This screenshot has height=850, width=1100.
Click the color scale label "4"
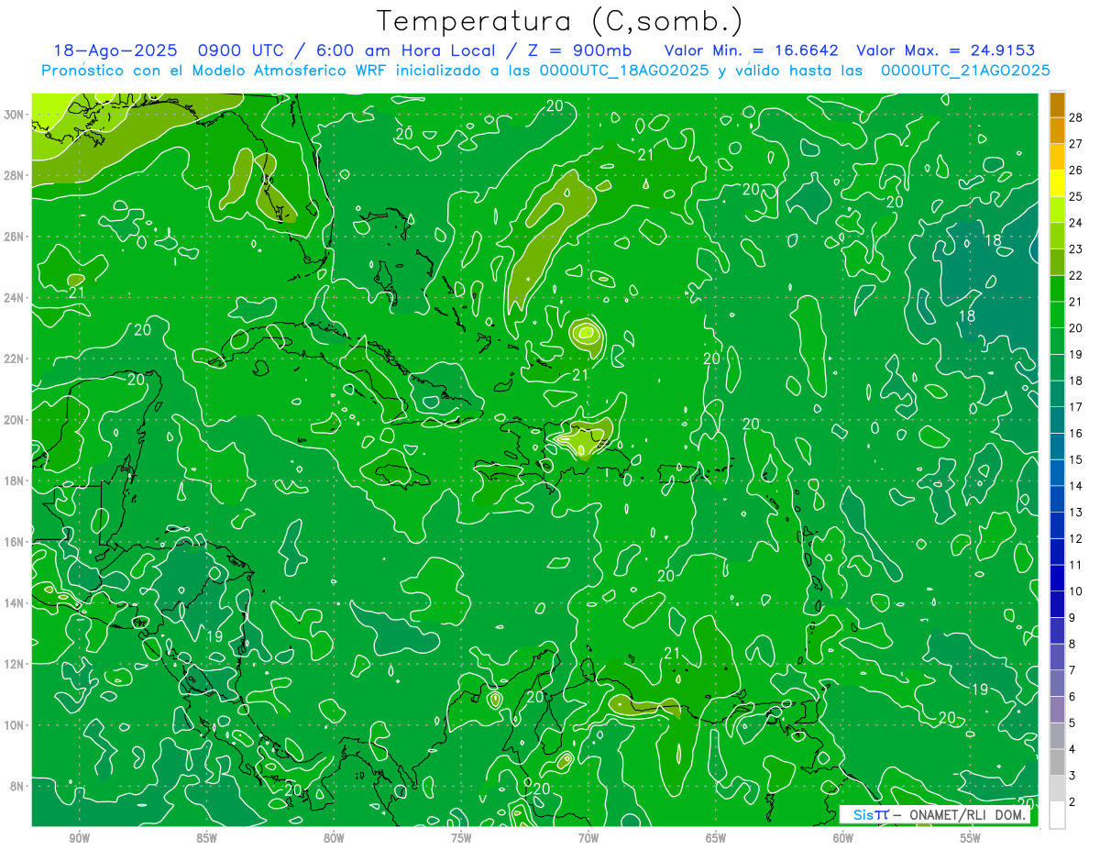(x=1072, y=749)
